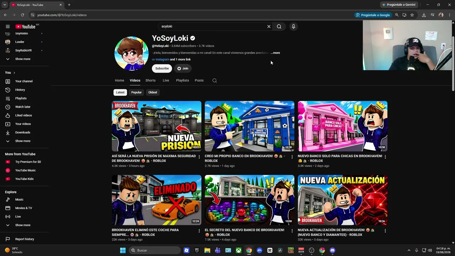The height and width of the screenshot is (256, 455).
Task: Open the YouTube guide hamburger menu
Action: click(7, 26)
